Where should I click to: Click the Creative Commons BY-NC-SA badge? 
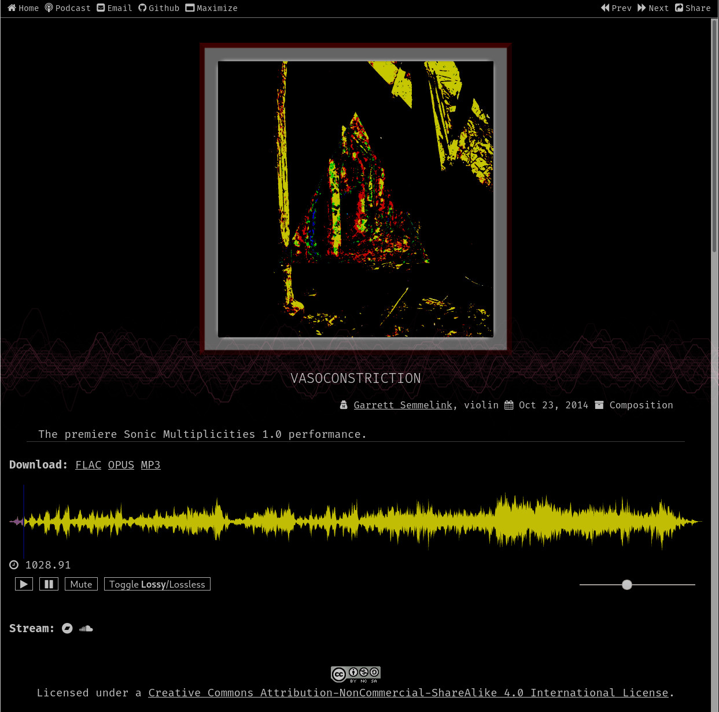(x=356, y=674)
